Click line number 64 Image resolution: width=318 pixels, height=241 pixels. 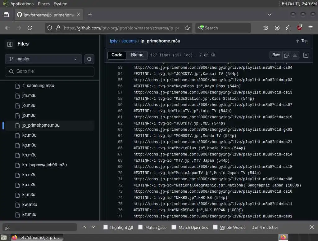click(120, 136)
